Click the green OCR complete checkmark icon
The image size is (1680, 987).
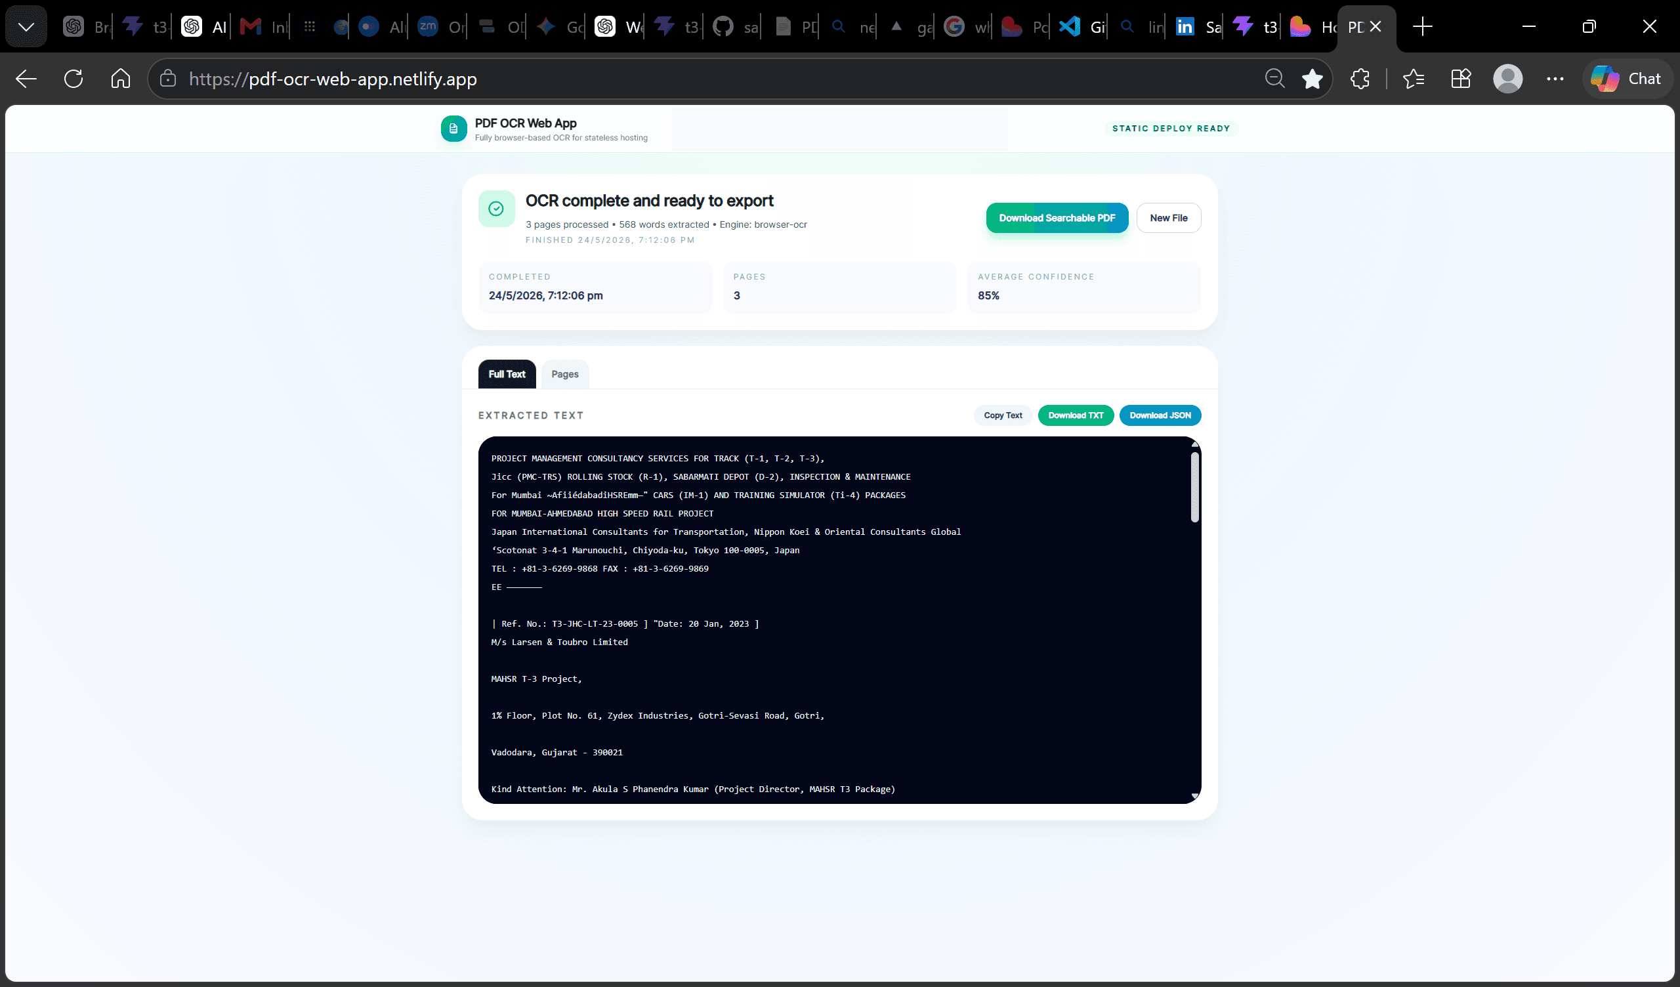point(496,209)
